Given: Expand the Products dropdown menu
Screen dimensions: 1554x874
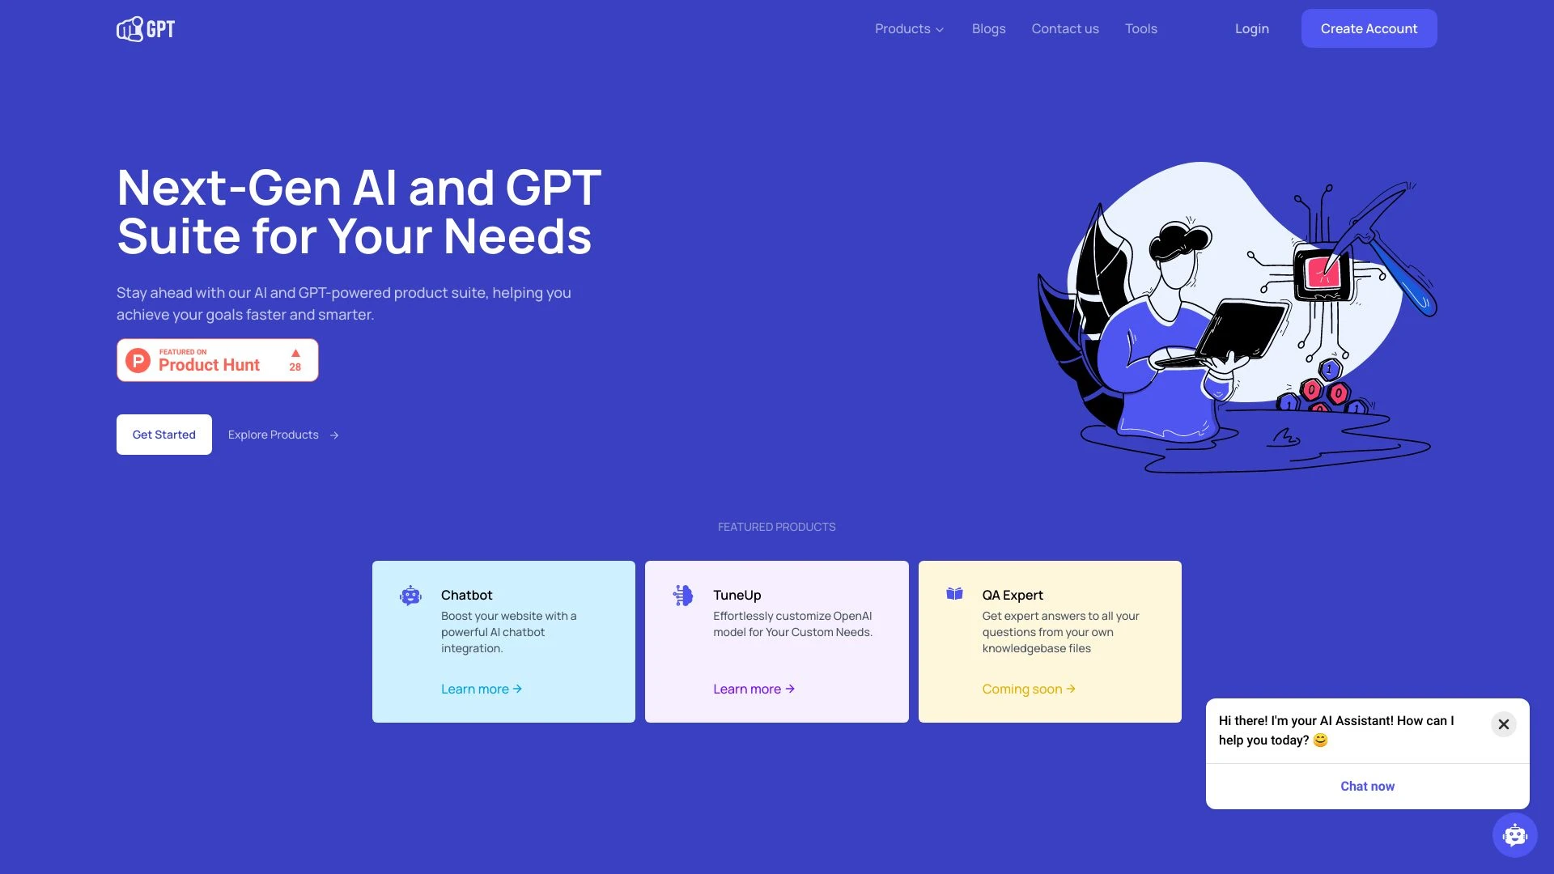Looking at the screenshot, I should [x=908, y=28].
